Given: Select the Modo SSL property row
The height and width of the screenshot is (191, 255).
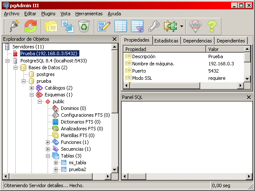Looking at the screenshot, I should pyautogui.click(x=184, y=78).
